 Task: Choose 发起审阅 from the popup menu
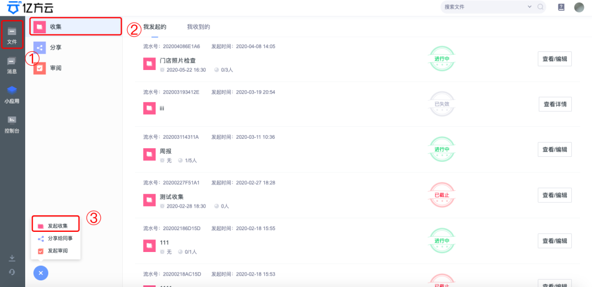coord(58,250)
